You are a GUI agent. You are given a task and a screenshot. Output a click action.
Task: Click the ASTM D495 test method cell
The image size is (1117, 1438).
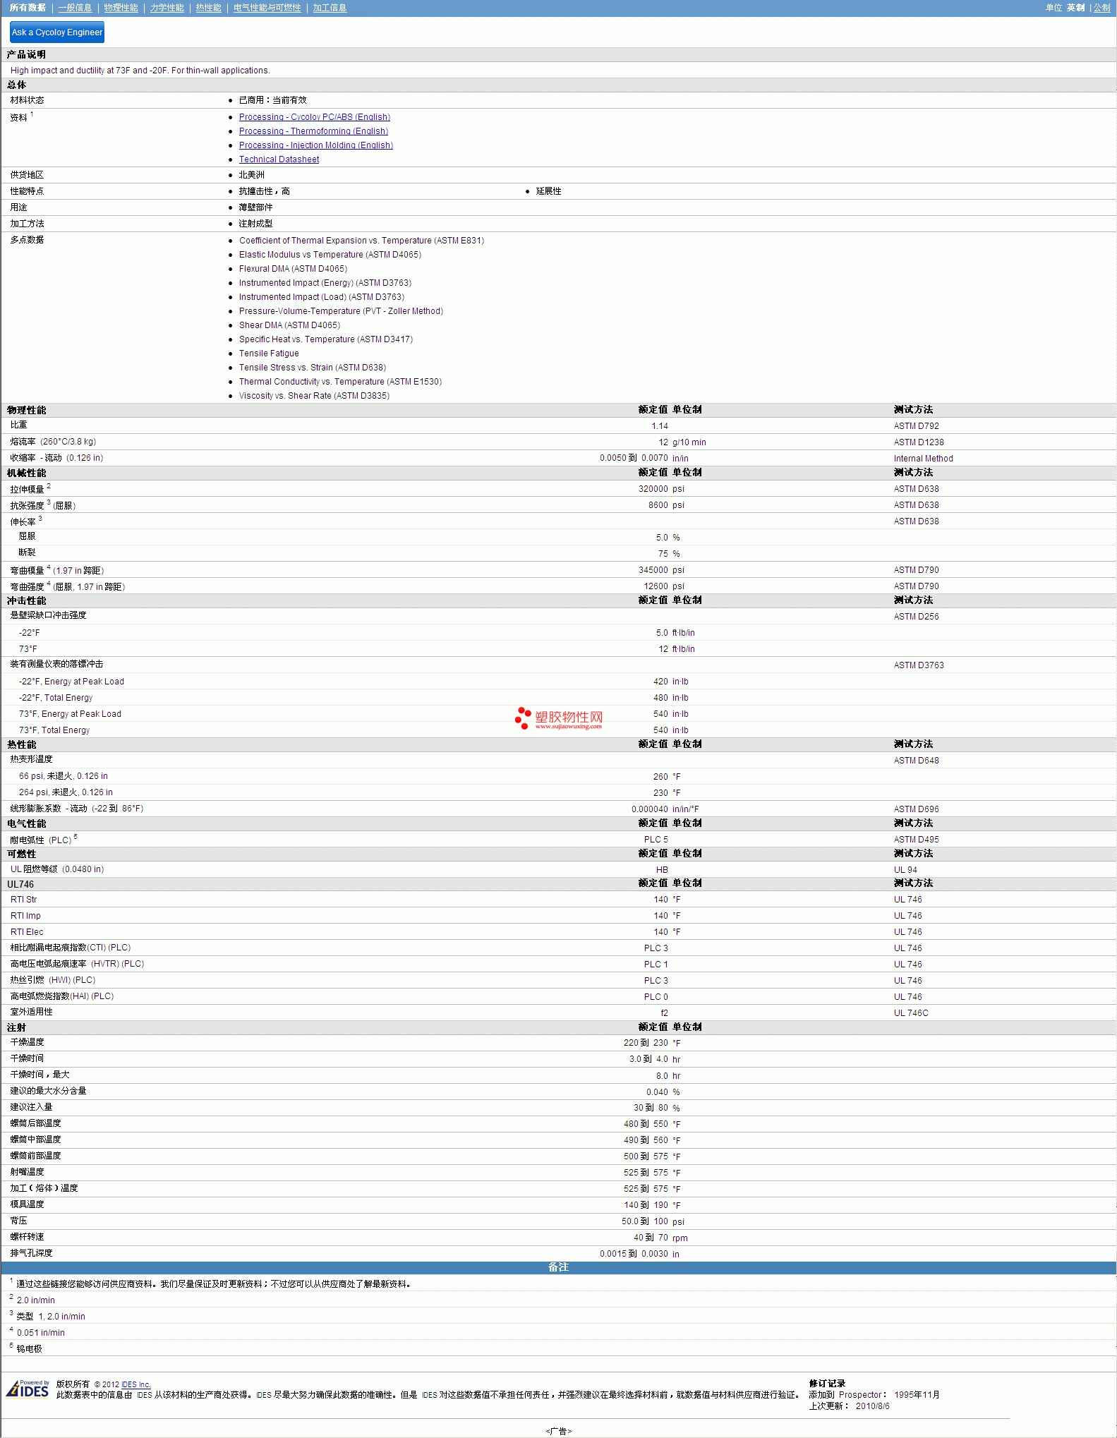coord(916,840)
